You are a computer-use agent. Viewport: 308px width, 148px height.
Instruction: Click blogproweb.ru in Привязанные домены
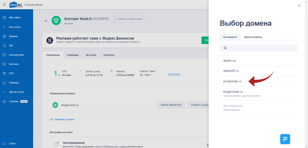[70, 105]
